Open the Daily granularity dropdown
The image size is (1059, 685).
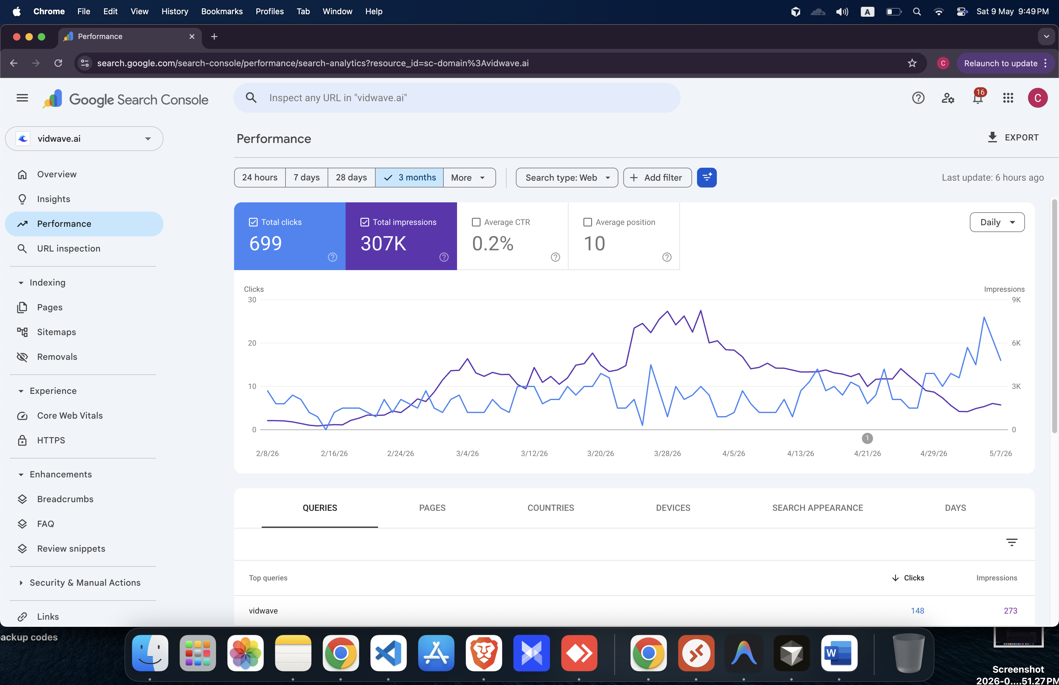tap(997, 222)
